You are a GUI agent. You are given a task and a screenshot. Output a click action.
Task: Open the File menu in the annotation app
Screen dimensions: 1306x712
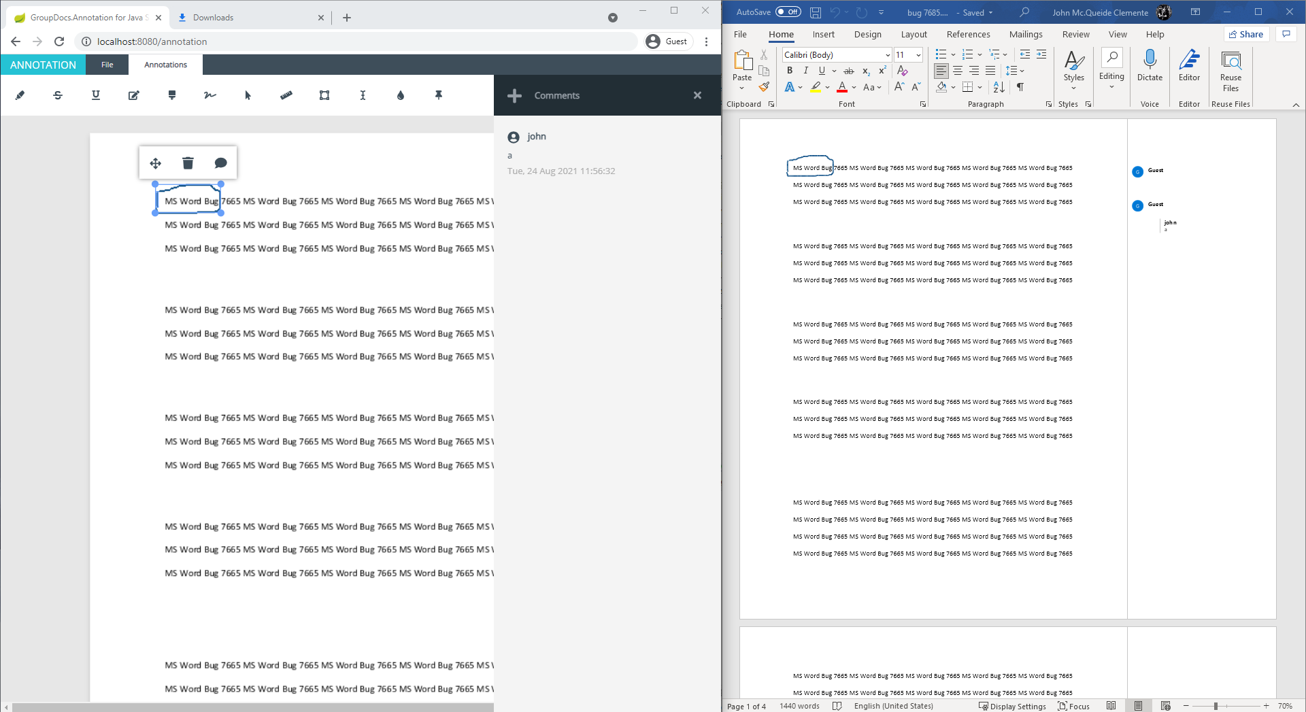[x=107, y=65]
